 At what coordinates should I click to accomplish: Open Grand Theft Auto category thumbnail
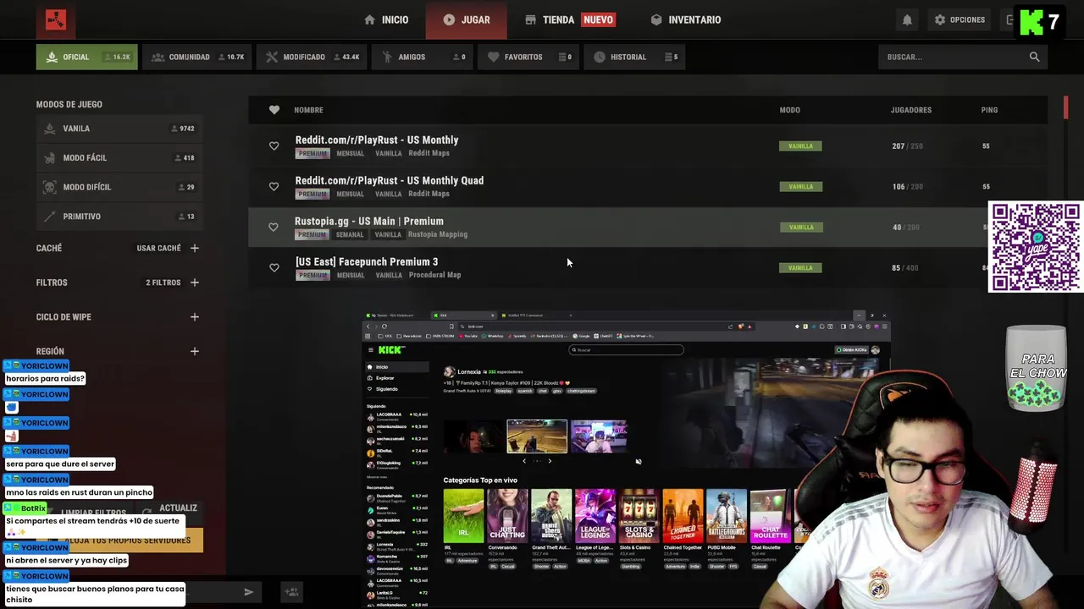[x=551, y=515]
